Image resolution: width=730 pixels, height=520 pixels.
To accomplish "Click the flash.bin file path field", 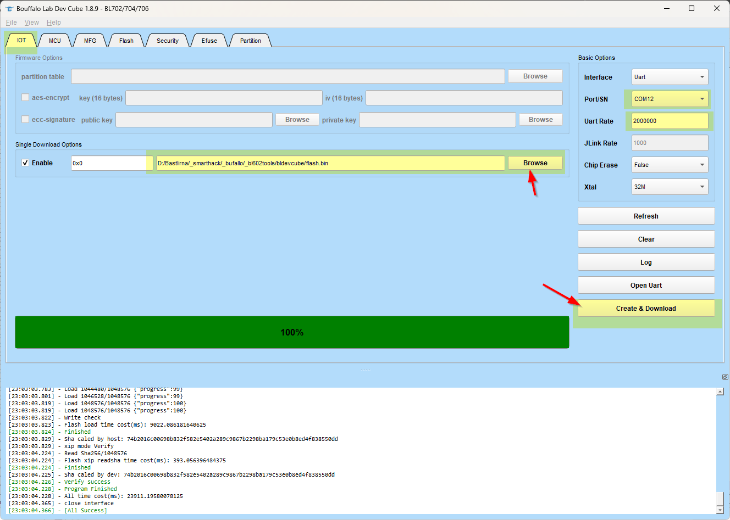I will click(x=330, y=163).
